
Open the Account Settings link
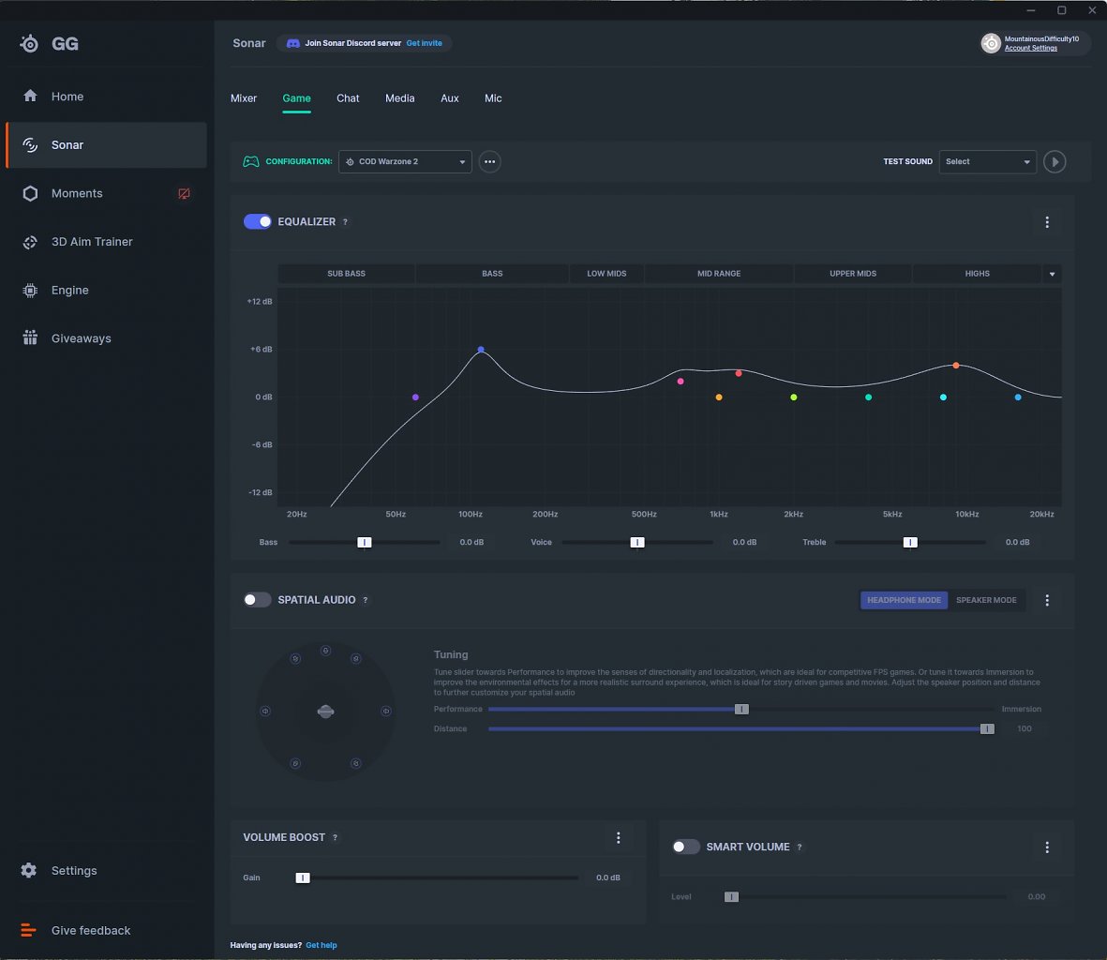coord(1031,48)
